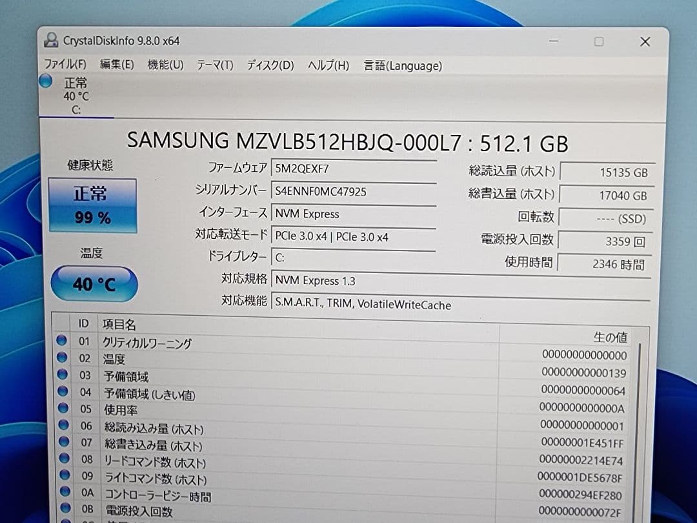Click the serial number field S4ENNF0MC47925
697x523 pixels.
click(x=354, y=192)
